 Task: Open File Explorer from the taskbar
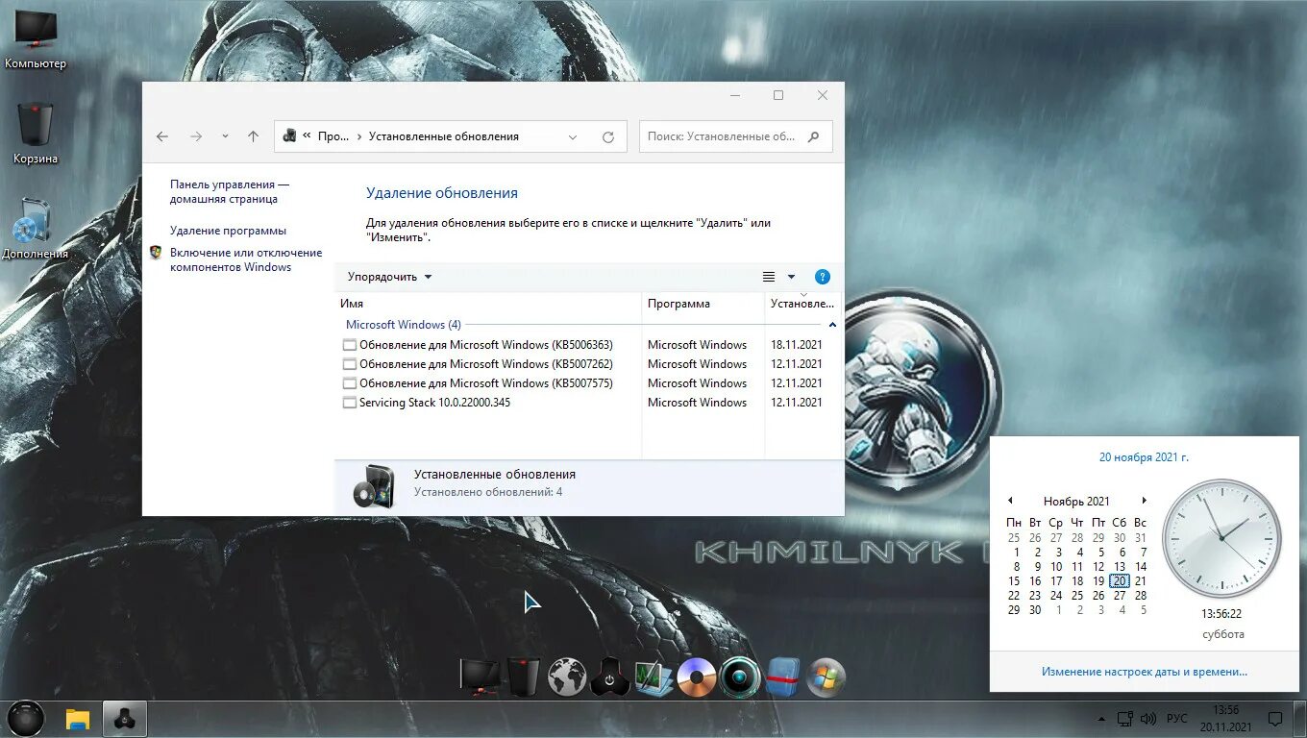pyautogui.click(x=77, y=719)
